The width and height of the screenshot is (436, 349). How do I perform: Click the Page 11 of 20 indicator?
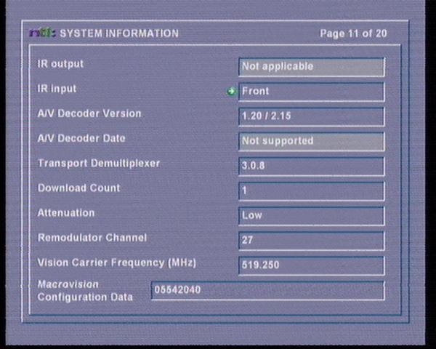[x=353, y=33]
